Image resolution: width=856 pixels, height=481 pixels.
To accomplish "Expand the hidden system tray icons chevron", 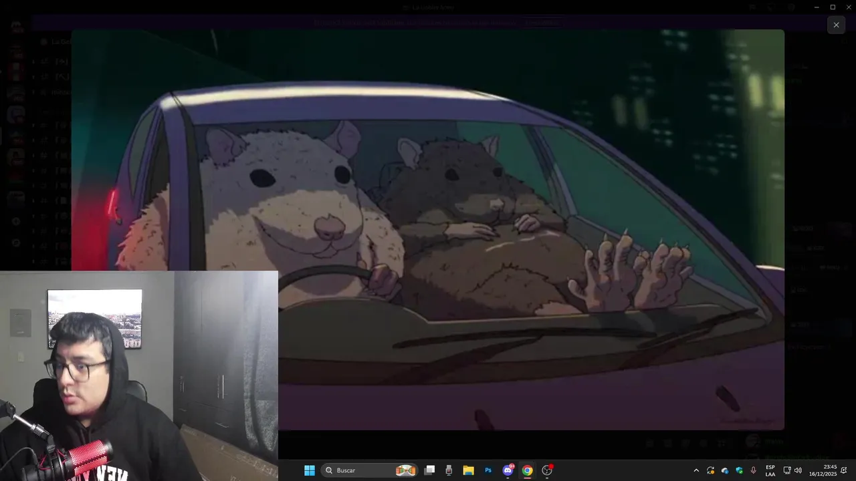I will click(696, 470).
